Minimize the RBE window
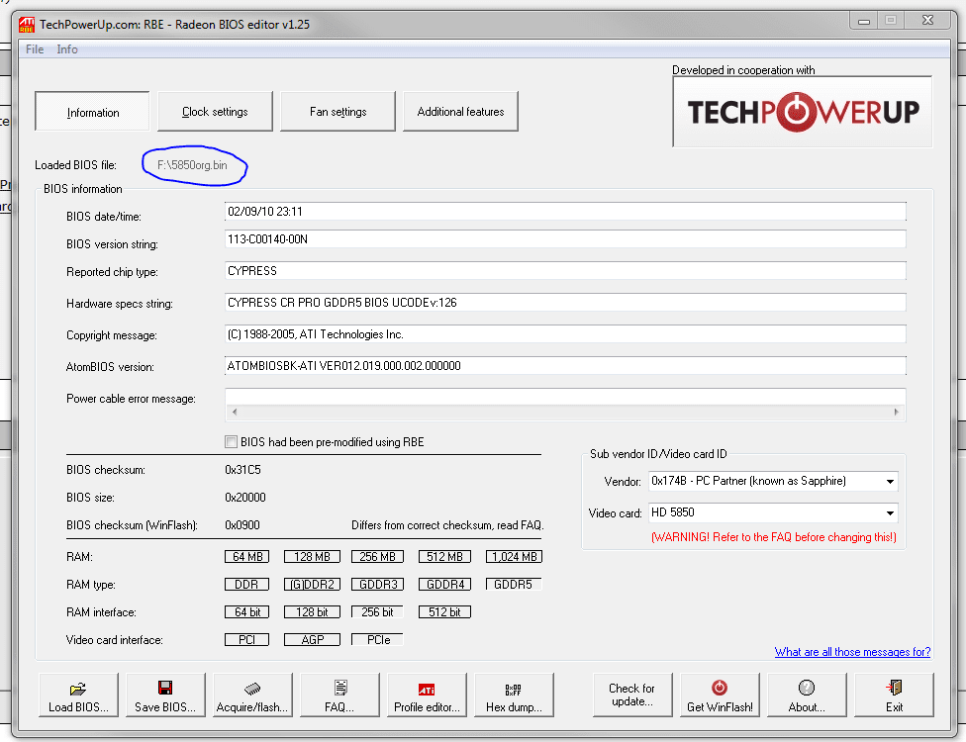Screen dimensions: 966x742 [x=864, y=21]
